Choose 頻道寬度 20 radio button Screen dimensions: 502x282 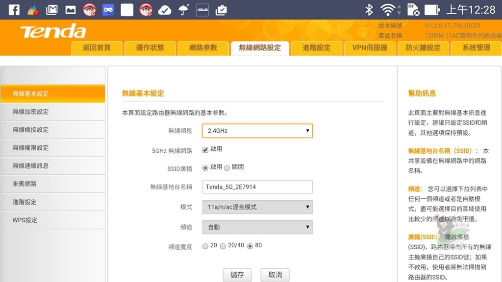click(x=205, y=246)
